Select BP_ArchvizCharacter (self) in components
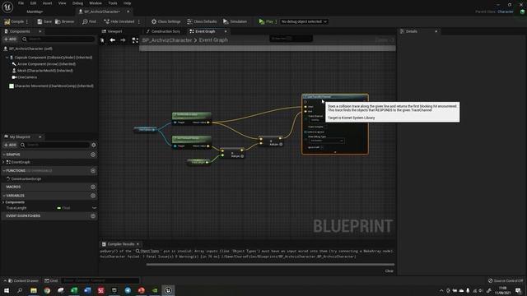The height and width of the screenshot is (296, 527). point(30,49)
